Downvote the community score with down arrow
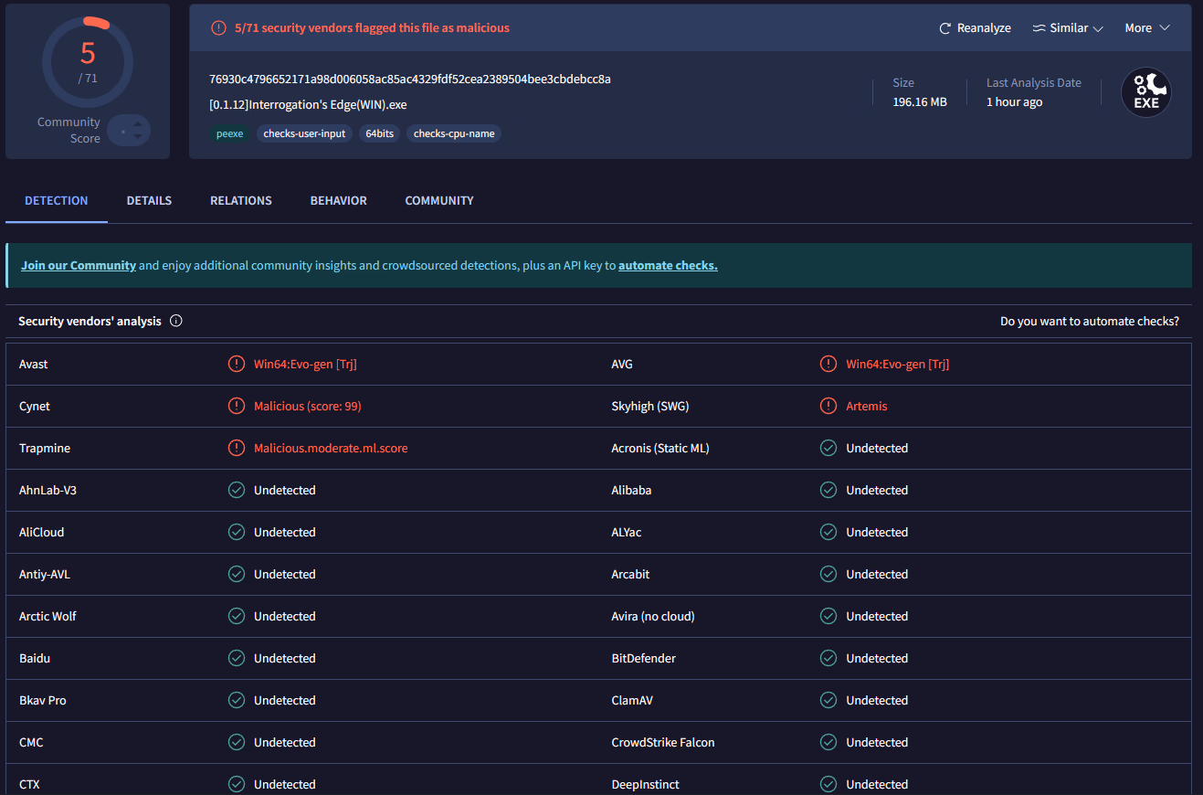This screenshot has width=1203, height=795. point(138,137)
